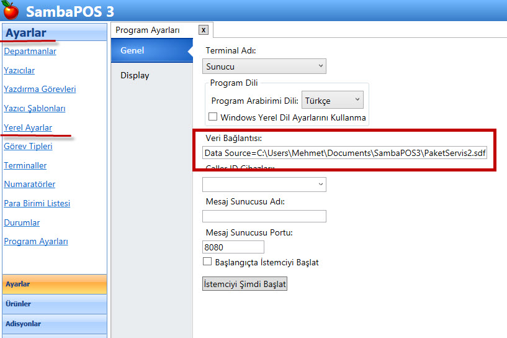The height and width of the screenshot is (338, 507).
Task: Click the Yerel Ayarlar link
Action: (x=28, y=127)
